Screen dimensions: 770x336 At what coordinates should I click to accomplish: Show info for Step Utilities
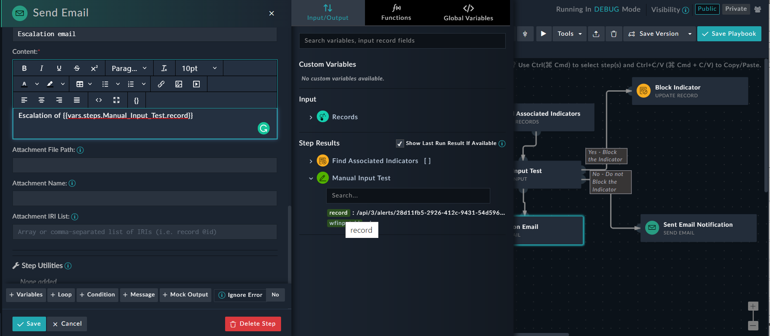68,266
